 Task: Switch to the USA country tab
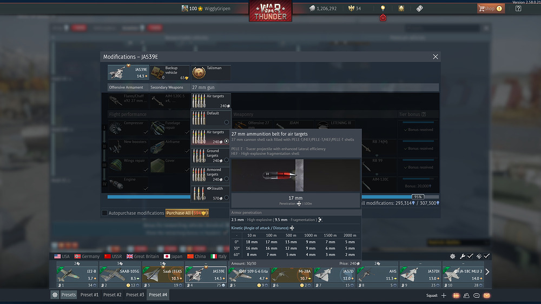62,256
